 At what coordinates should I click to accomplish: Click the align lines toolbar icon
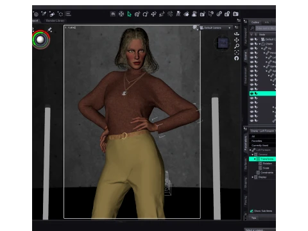(69, 14)
